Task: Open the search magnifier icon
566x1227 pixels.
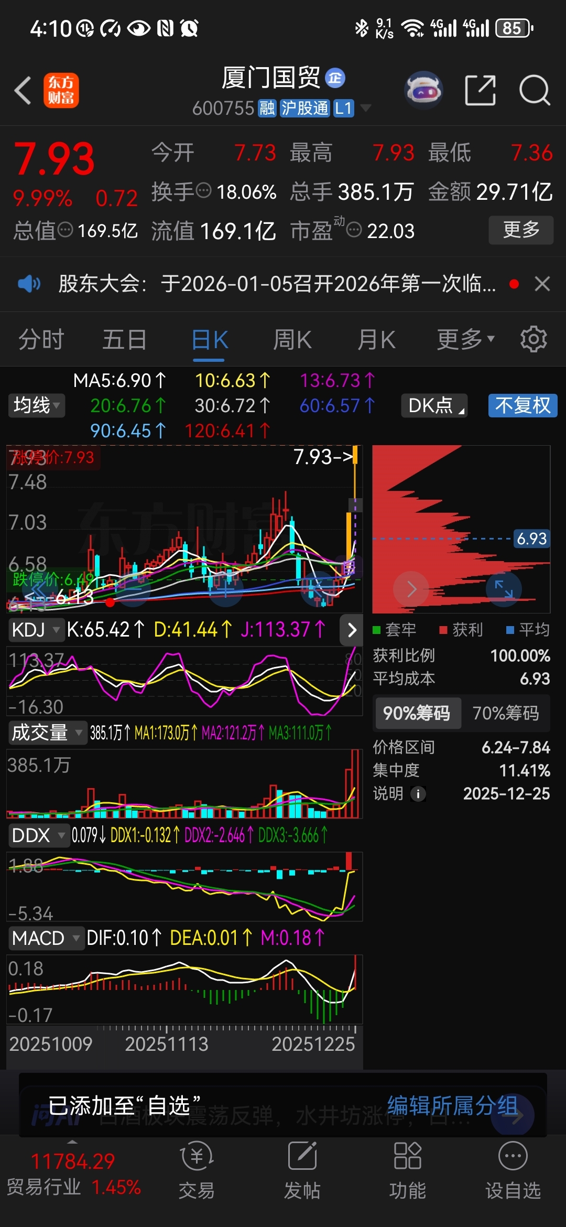Action: coord(535,90)
